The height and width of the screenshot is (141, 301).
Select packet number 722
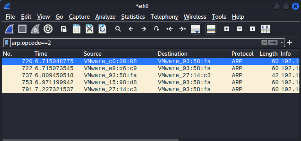tap(150, 68)
